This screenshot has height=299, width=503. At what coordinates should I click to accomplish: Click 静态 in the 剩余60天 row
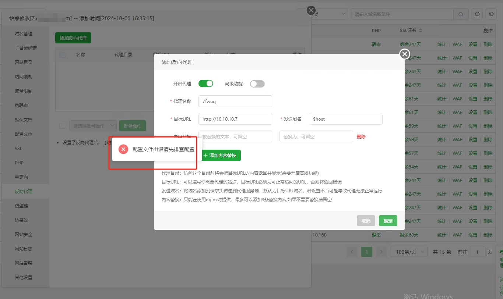[x=376, y=235]
